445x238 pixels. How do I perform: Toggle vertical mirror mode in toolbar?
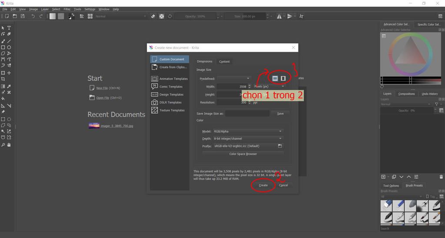(x=289, y=16)
